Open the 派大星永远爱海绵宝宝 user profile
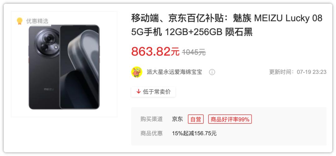Viewport: 336px width, 156px height. click(174, 72)
